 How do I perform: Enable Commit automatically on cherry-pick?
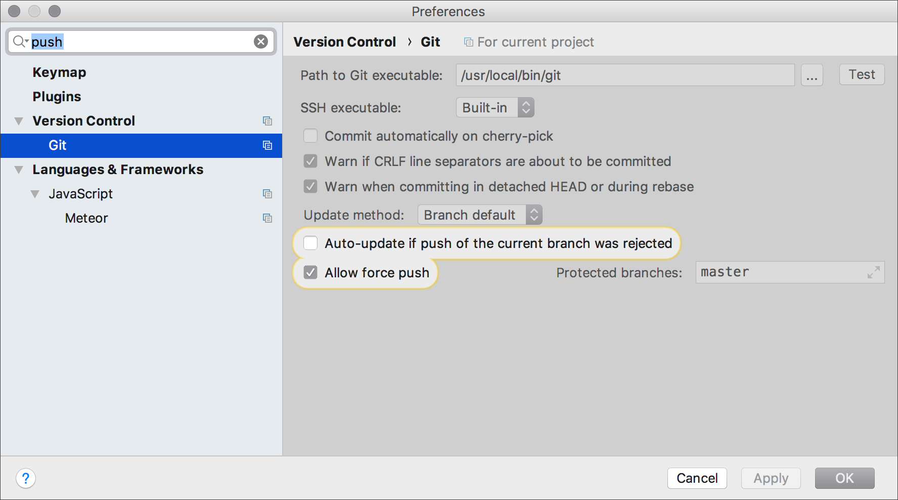coord(310,136)
